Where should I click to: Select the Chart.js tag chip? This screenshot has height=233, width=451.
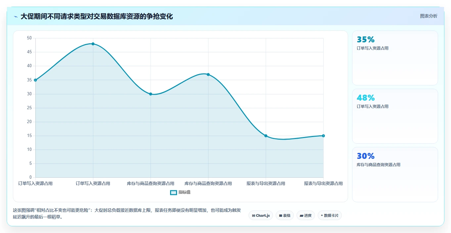(x=261, y=215)
